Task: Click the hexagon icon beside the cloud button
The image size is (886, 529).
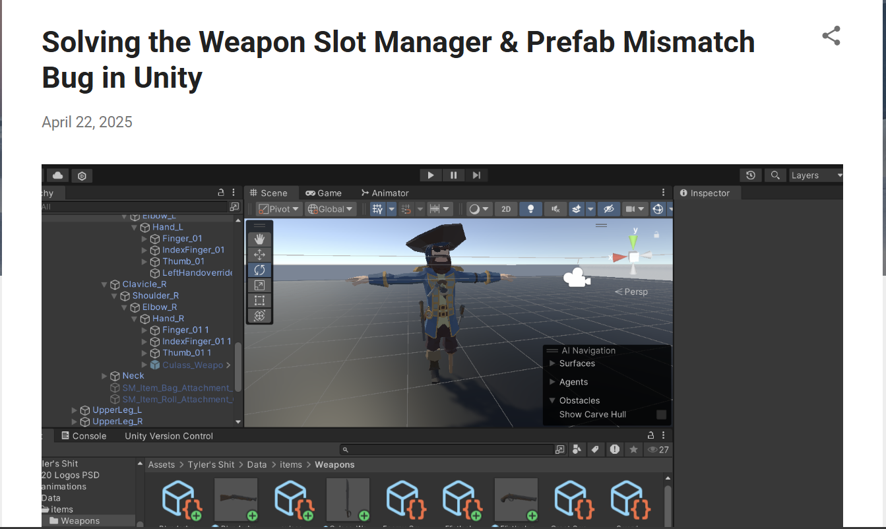Action: tap(82, 176)
